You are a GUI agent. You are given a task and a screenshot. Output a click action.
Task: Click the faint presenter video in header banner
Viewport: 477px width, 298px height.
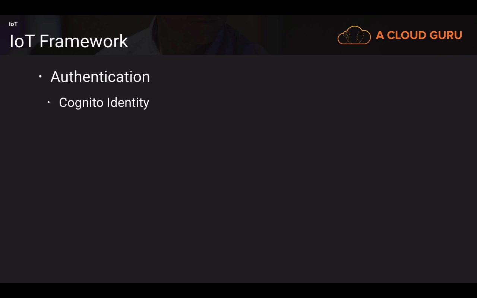point(209,35)
